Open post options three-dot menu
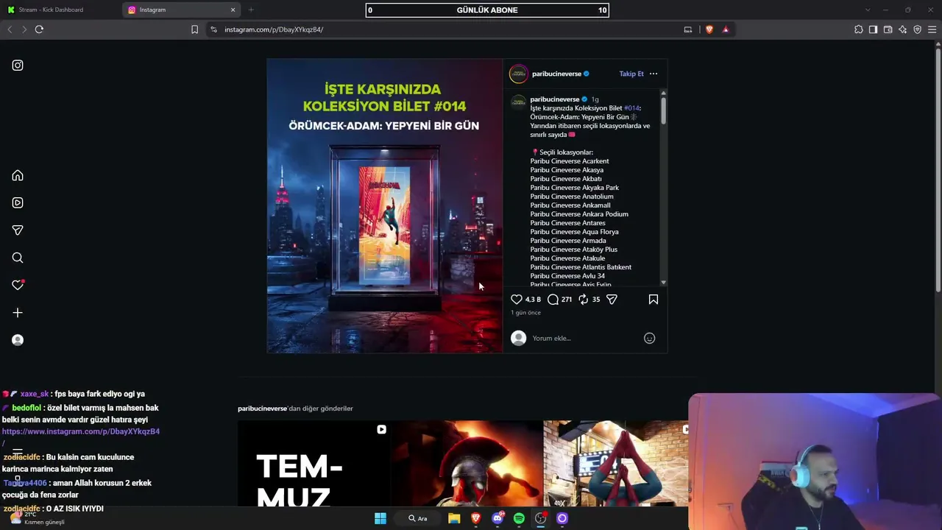This screenshot has width=942, height=530. [654, 74]
